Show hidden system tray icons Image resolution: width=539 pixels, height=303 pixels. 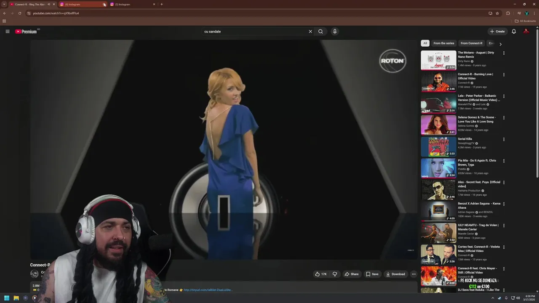pyautogui.click(x=493, y=298)
